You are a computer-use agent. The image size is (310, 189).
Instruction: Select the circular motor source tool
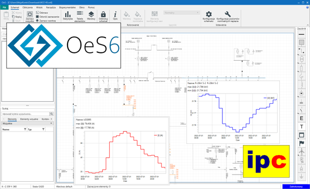tap(301, 93)
